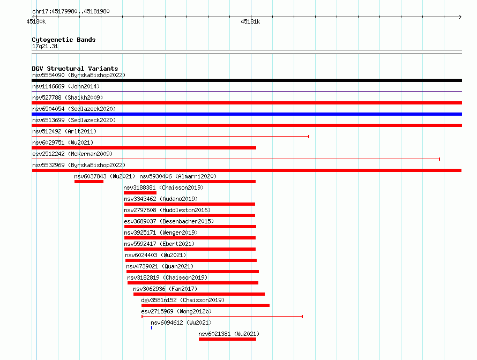Viewport: 477px width, 360px height.
Task: Select the red nsv4739021 variant bar
Action: [x=192, y=272]
